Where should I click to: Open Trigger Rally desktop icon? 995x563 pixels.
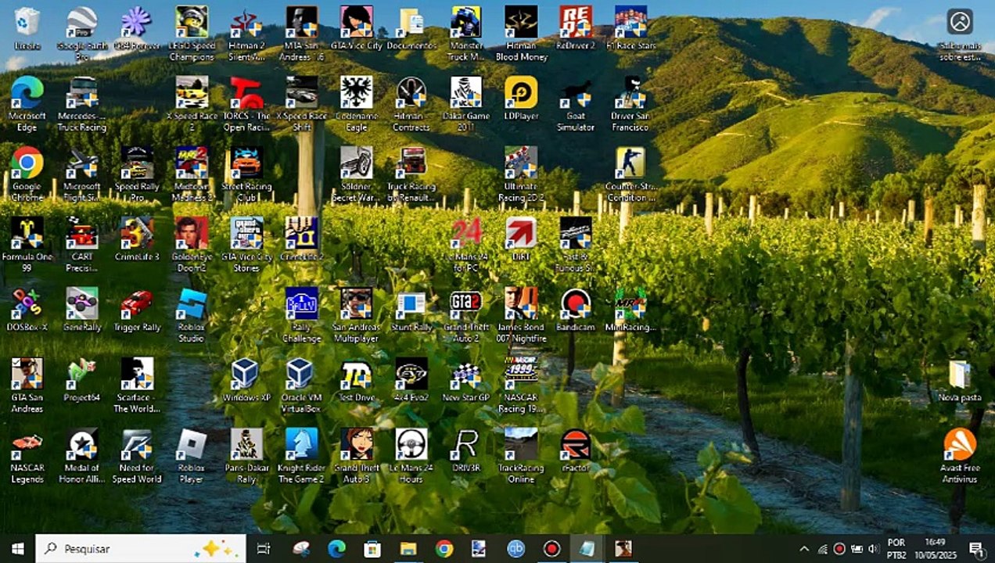click(137, 310)
